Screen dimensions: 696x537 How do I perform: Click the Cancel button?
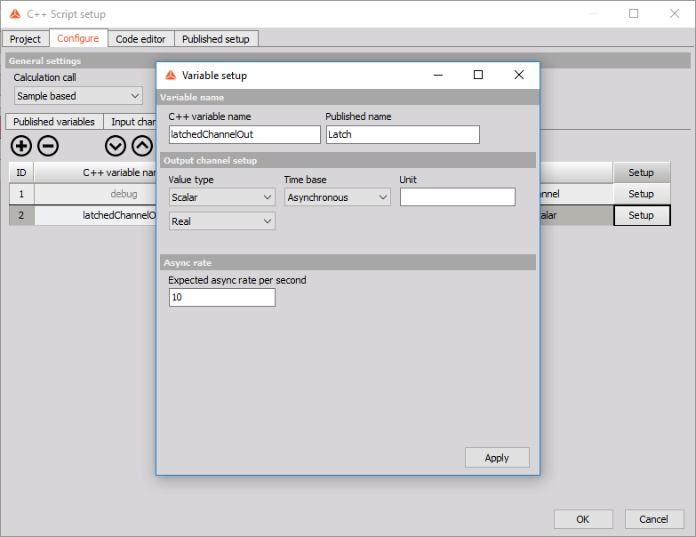[x=654, y=519]
